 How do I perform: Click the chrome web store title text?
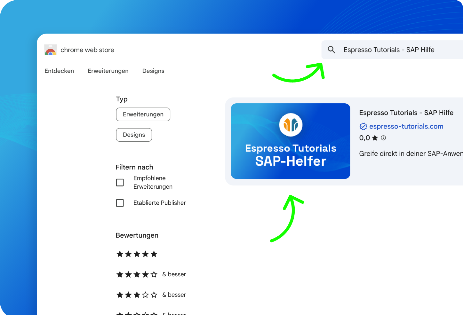87,50
